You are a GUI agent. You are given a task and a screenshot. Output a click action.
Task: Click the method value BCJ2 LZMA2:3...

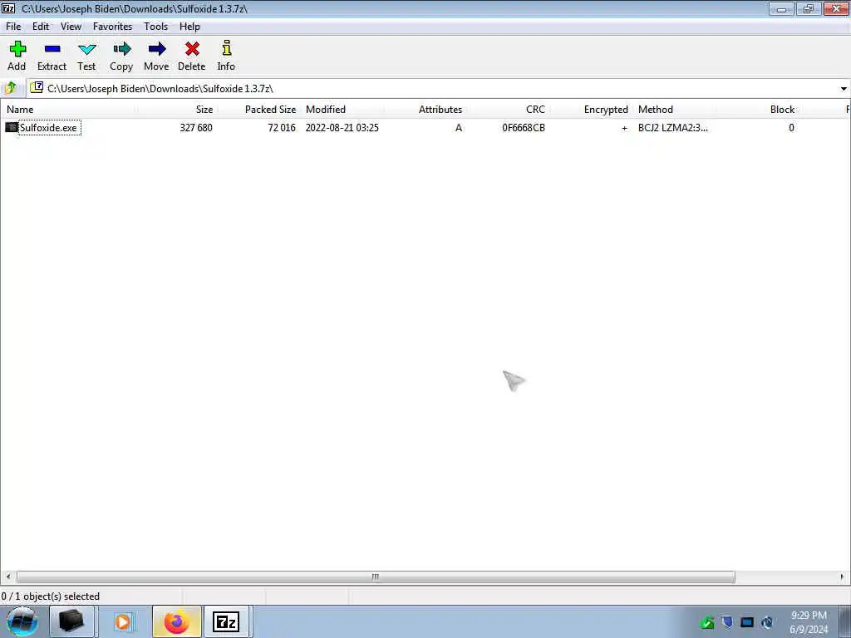pos(673,127)
